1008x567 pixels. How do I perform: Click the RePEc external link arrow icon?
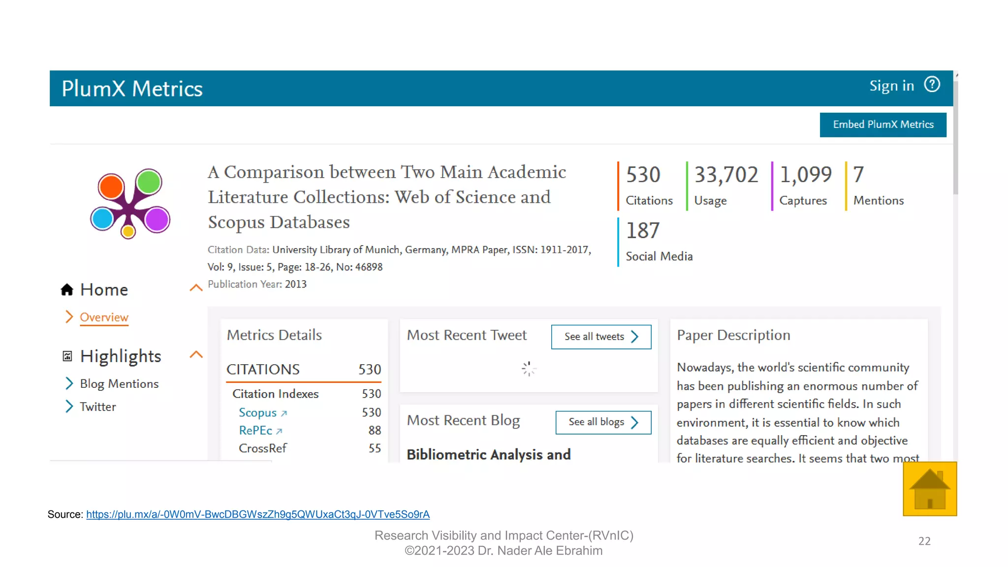[279, 431]
